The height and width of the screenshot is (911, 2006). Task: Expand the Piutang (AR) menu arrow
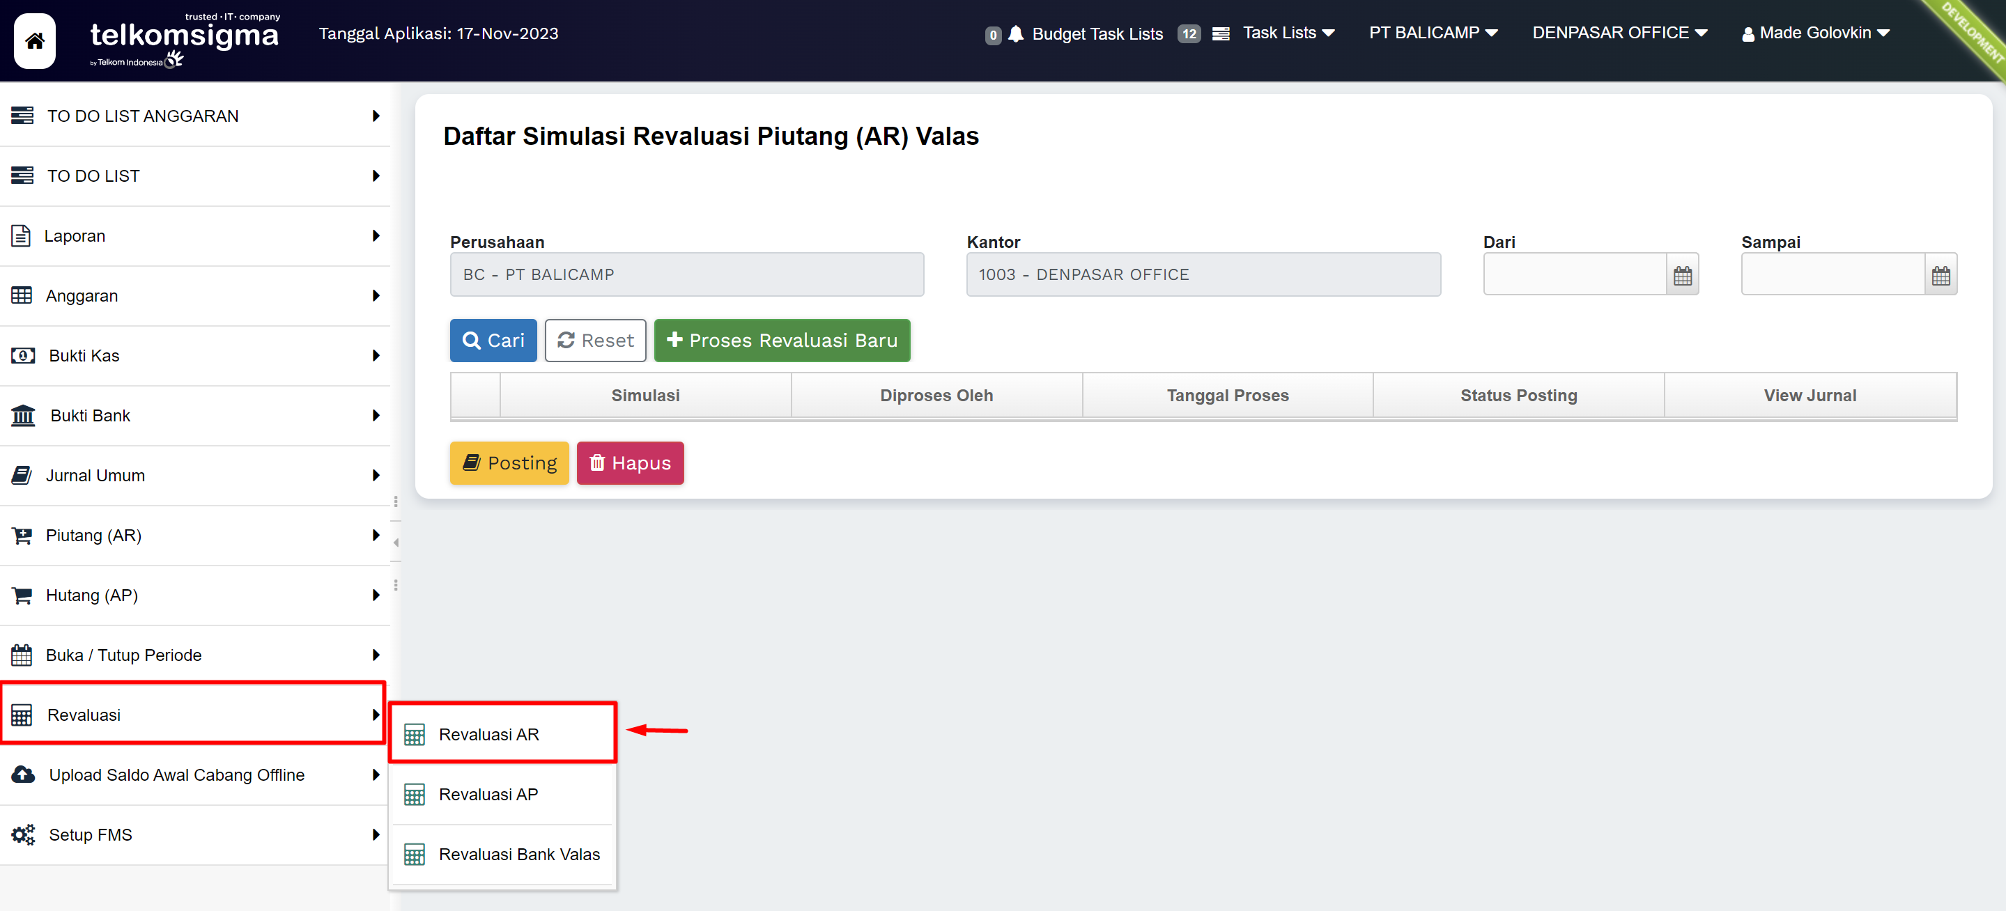click(x=376, y=535)
